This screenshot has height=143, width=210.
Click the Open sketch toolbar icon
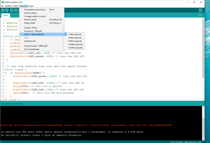(16, 10)
